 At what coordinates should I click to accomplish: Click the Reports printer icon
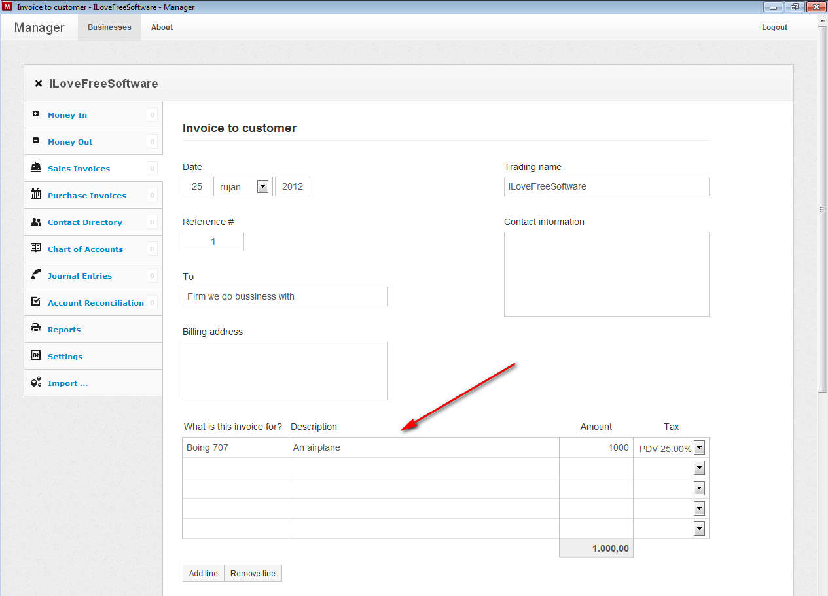[x=36, y=329]
